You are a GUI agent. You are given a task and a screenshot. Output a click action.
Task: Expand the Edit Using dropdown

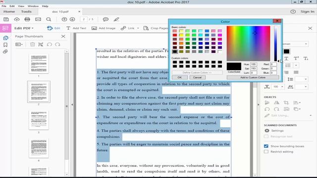click(x=311, y=116)
